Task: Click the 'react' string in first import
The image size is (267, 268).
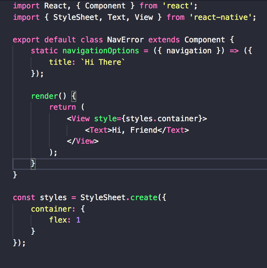Action: (178, 6)
